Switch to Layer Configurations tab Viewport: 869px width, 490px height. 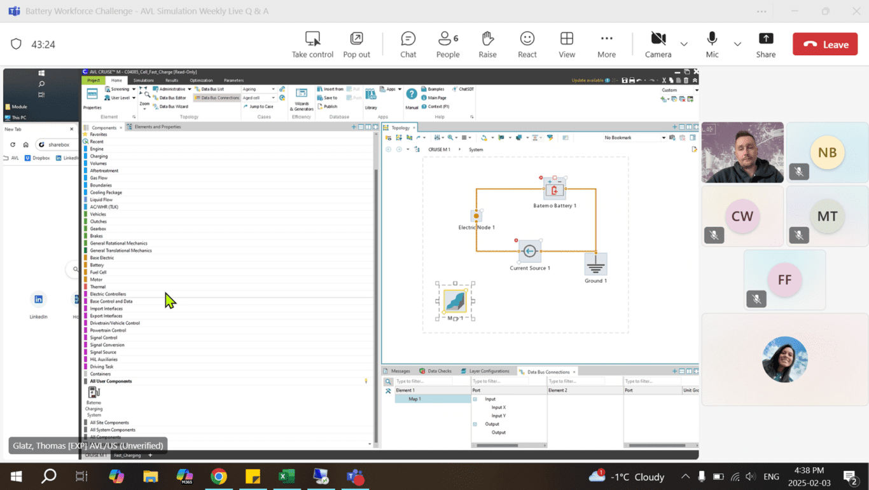click(x=485, y=371)
